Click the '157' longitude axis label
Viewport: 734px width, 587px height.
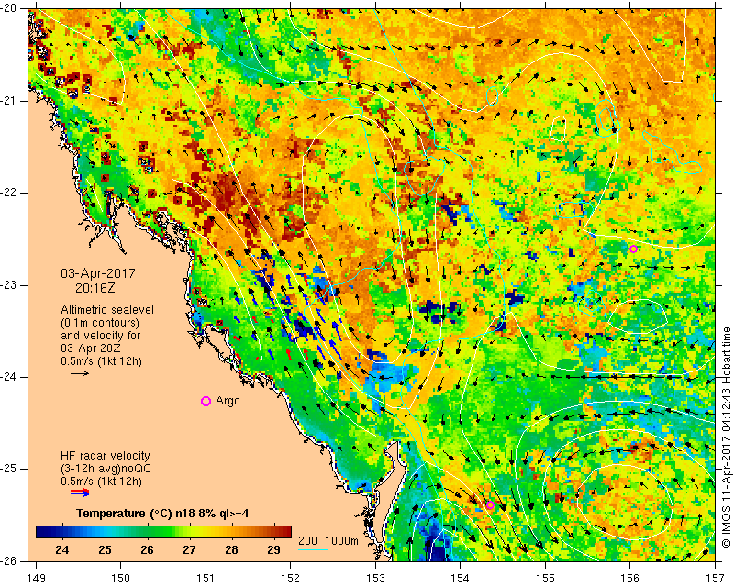point(716,579)
